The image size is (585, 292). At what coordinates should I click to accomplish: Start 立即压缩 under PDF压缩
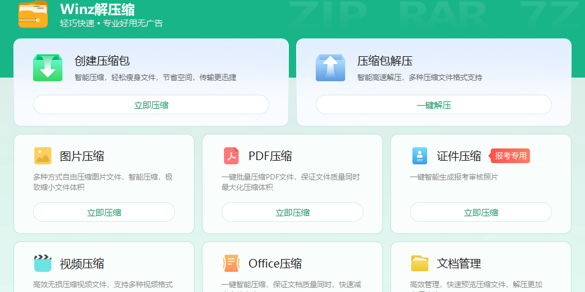coord(292,213)
